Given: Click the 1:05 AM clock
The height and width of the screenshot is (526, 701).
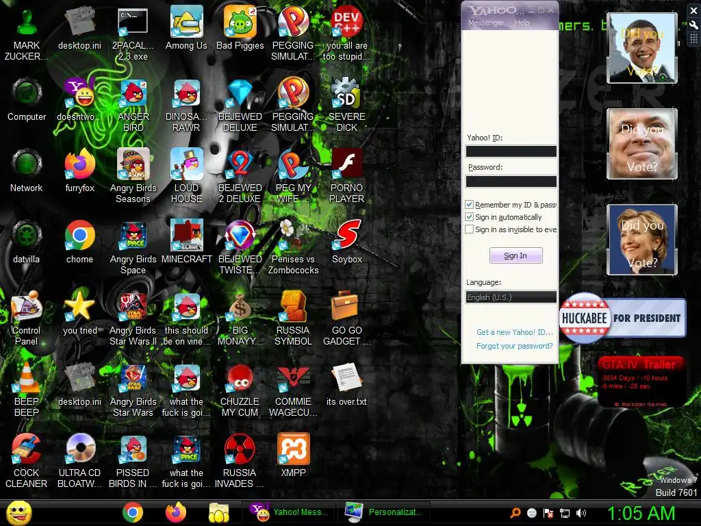Looking at the screenshot, I should pyautogui.click(x=641, y=513).
